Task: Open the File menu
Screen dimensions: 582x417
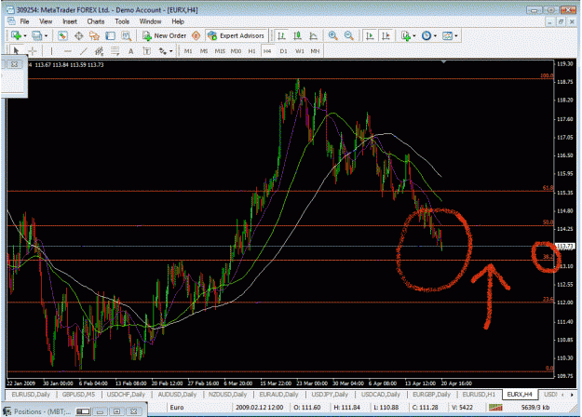Action: click(24, 21)
